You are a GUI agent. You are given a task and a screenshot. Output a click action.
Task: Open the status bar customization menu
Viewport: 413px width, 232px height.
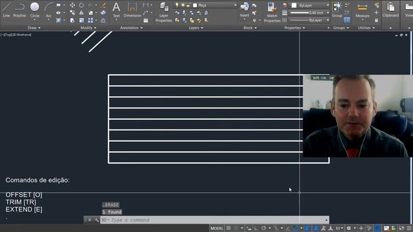[408, 228]
